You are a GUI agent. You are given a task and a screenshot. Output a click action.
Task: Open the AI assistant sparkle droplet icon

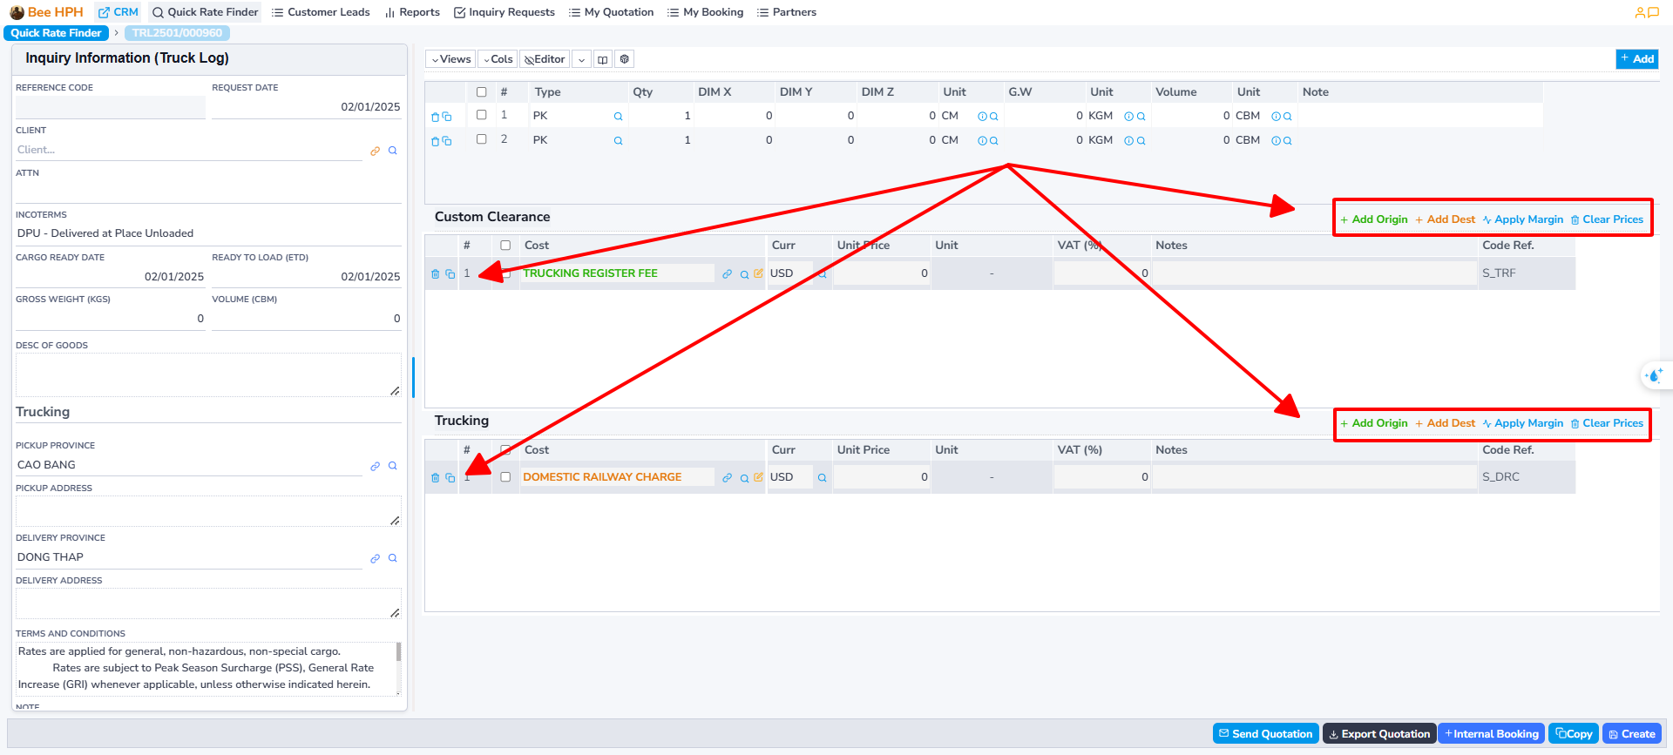[x=1653, y=375]
